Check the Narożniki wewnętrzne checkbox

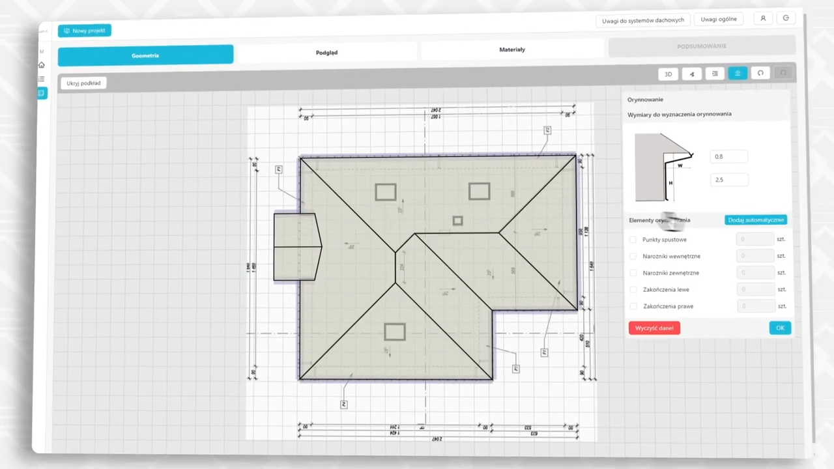point(633,256)
